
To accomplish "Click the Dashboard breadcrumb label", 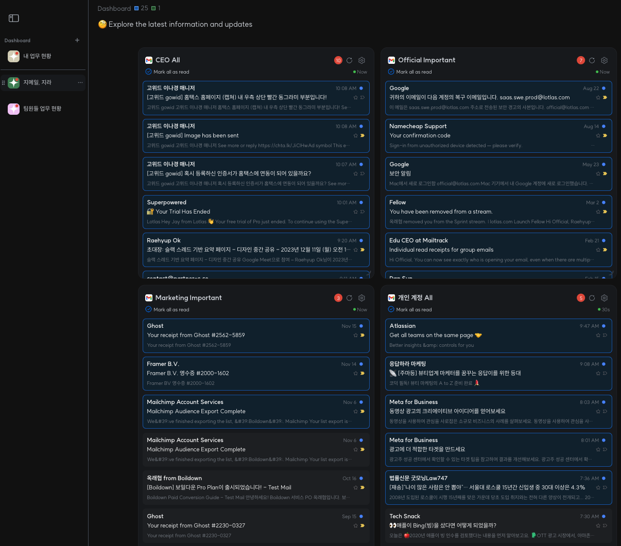I will [x=114, y=8].
